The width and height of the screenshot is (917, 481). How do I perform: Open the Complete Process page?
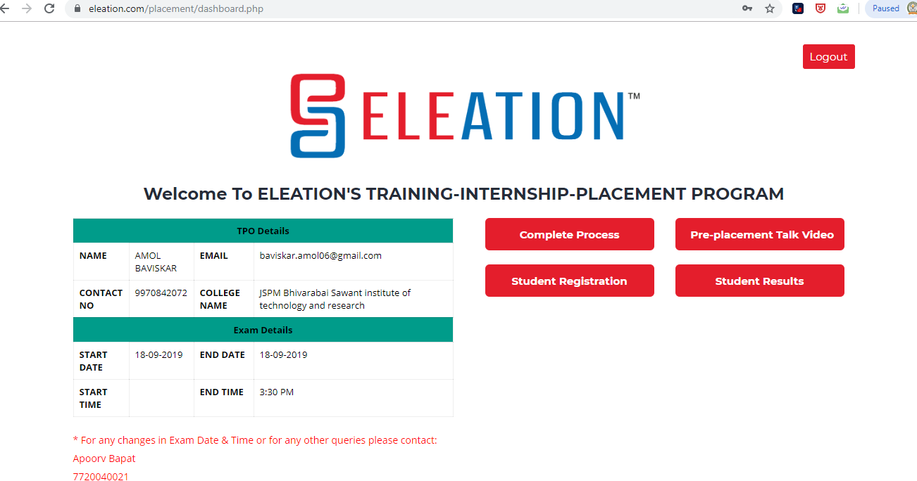(569, 234)
